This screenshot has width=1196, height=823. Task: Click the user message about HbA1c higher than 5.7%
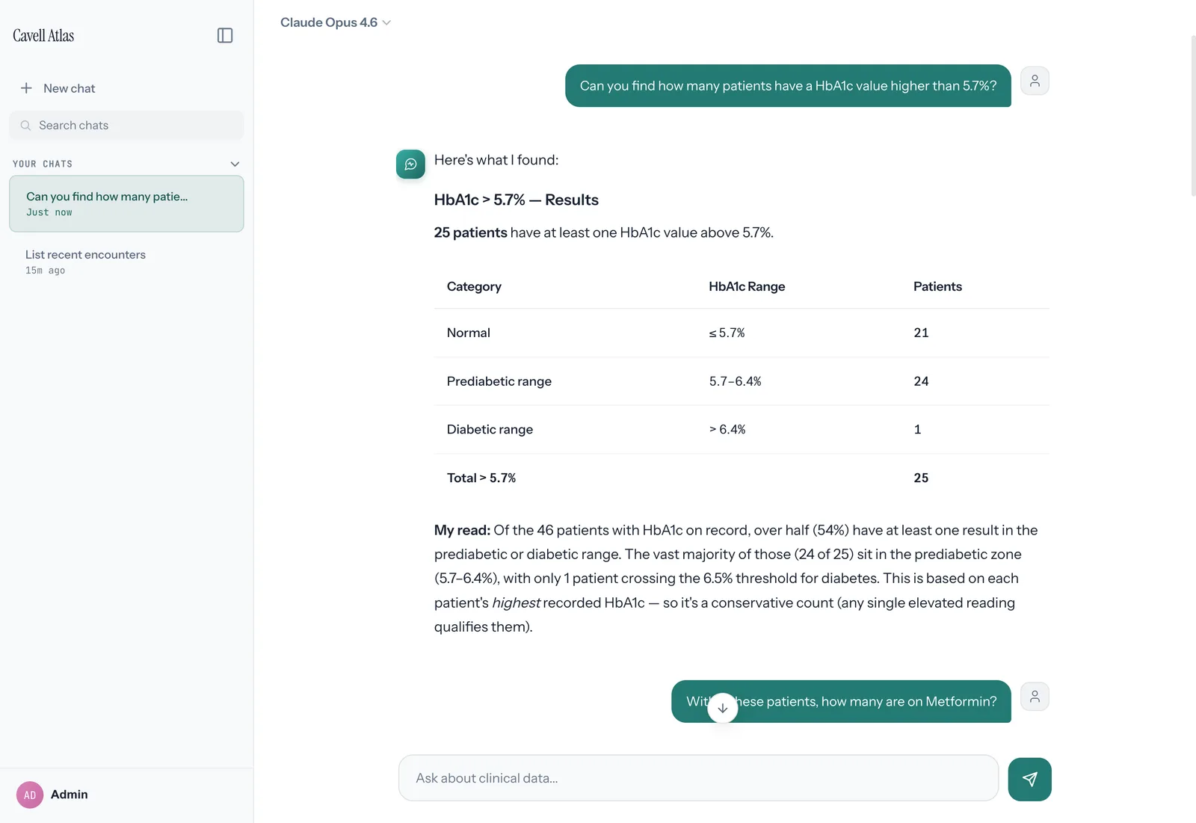pos(788,86)
